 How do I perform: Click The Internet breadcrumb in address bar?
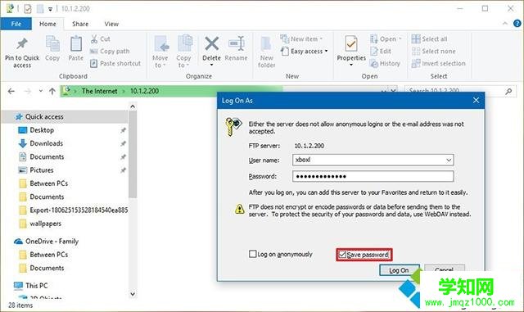(100, 91)
